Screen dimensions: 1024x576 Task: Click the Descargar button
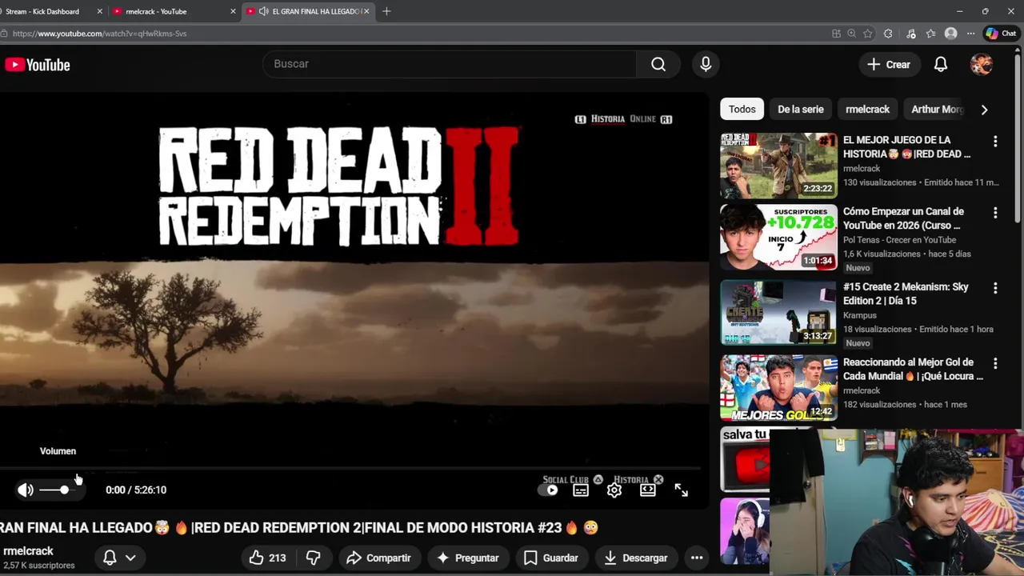tap(635, 558)
